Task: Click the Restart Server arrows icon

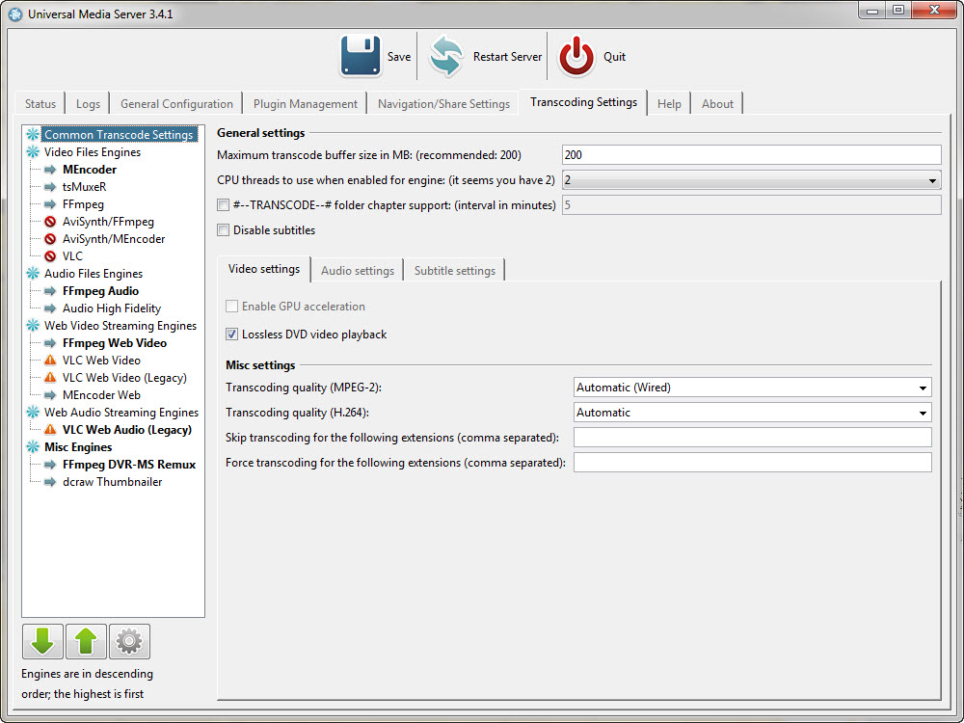Action: point(446,56)
